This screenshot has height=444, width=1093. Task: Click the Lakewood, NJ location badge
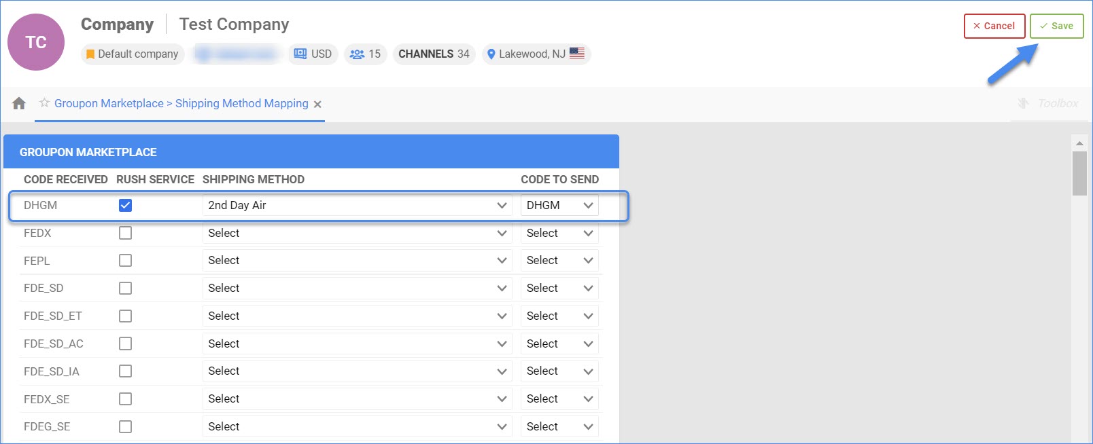pos(536,54)
